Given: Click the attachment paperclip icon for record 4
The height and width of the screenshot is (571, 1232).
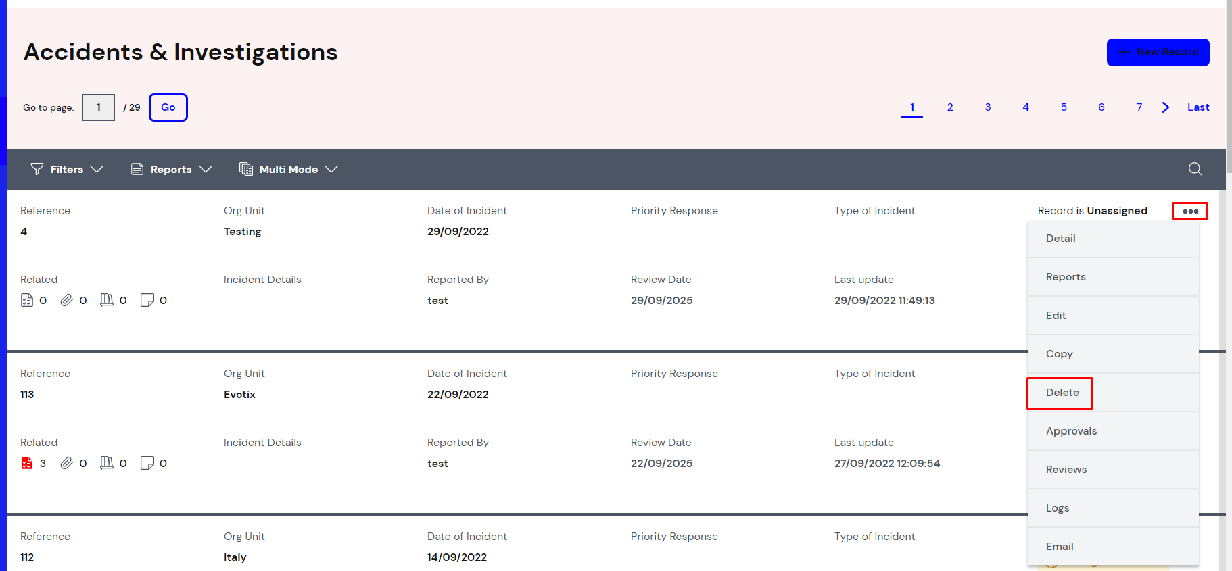Looking at the screenshot, I should [66, 300].
